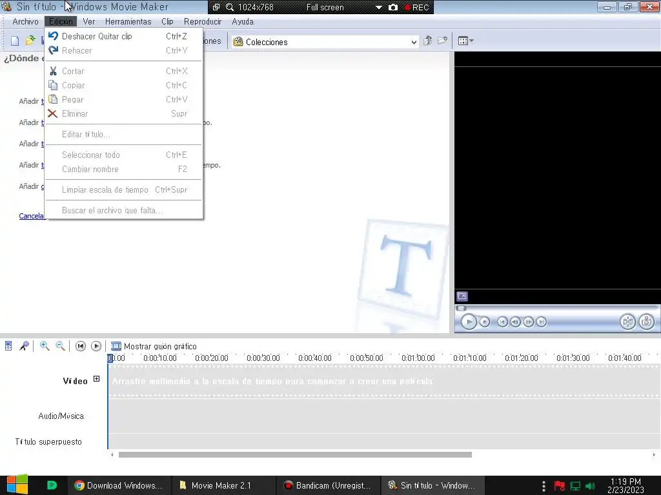Switch to Download Windows Chrome taskbar item
Screen dimensions: 661x495
[x=119, y=485]
